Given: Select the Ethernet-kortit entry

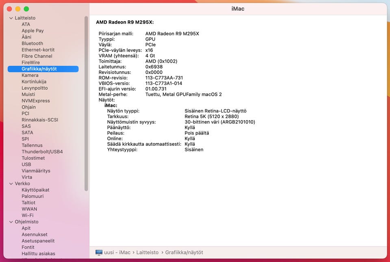Looking at the screenshot, I should click(38, 50).
